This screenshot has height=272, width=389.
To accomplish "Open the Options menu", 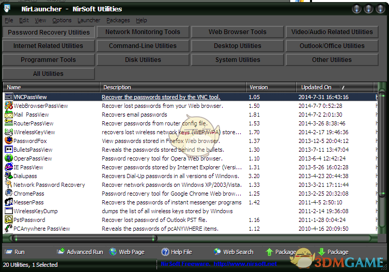I will point(62,20).
